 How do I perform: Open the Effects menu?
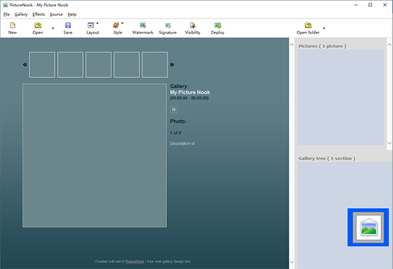click(39, 14)
